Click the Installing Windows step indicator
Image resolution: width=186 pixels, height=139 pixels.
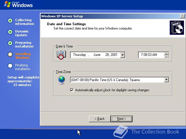click(x=10, y=54)
